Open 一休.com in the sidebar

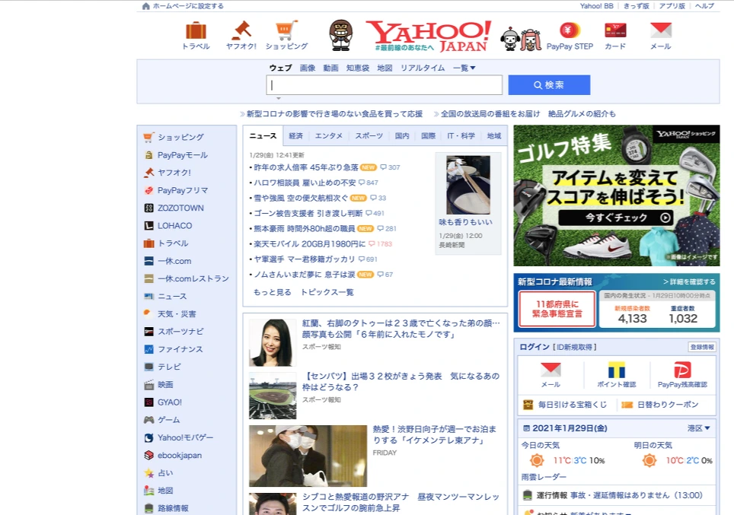pos(174,261)
